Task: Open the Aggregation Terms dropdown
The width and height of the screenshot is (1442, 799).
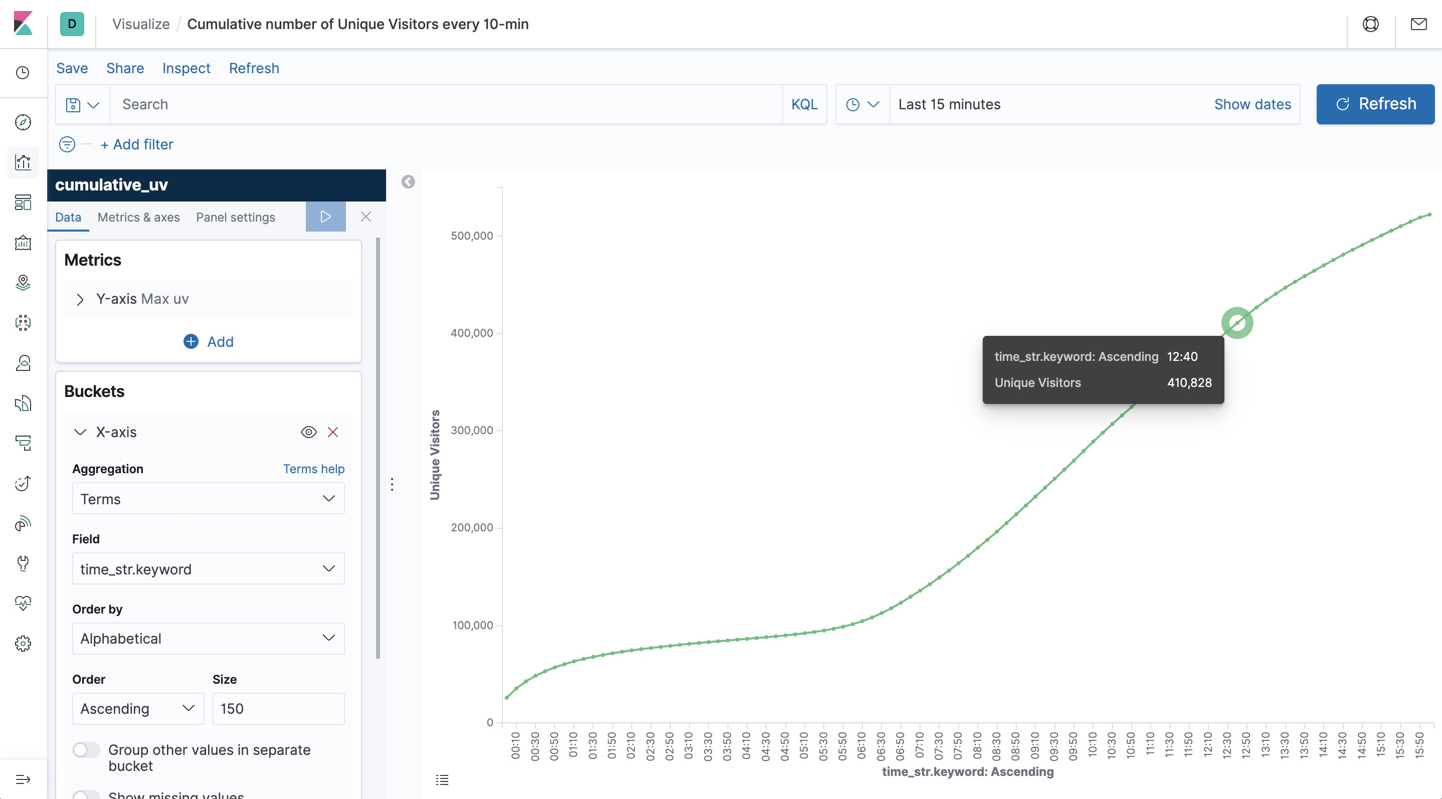Action: tap(208, 499)
